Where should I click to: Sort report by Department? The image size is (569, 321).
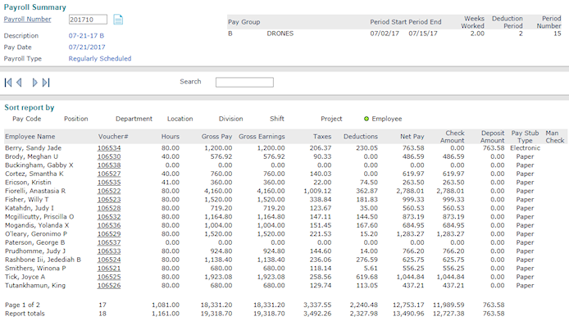[134, 119]
